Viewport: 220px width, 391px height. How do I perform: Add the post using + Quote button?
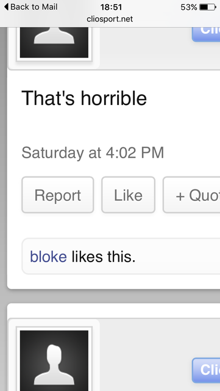(x=191, y=195)
